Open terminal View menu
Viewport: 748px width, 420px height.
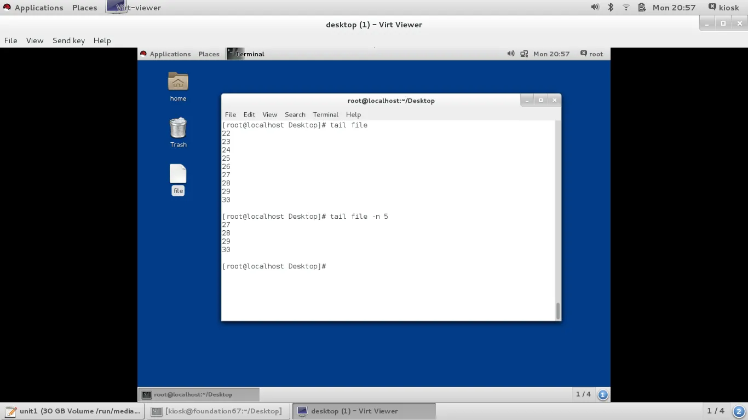269,114
